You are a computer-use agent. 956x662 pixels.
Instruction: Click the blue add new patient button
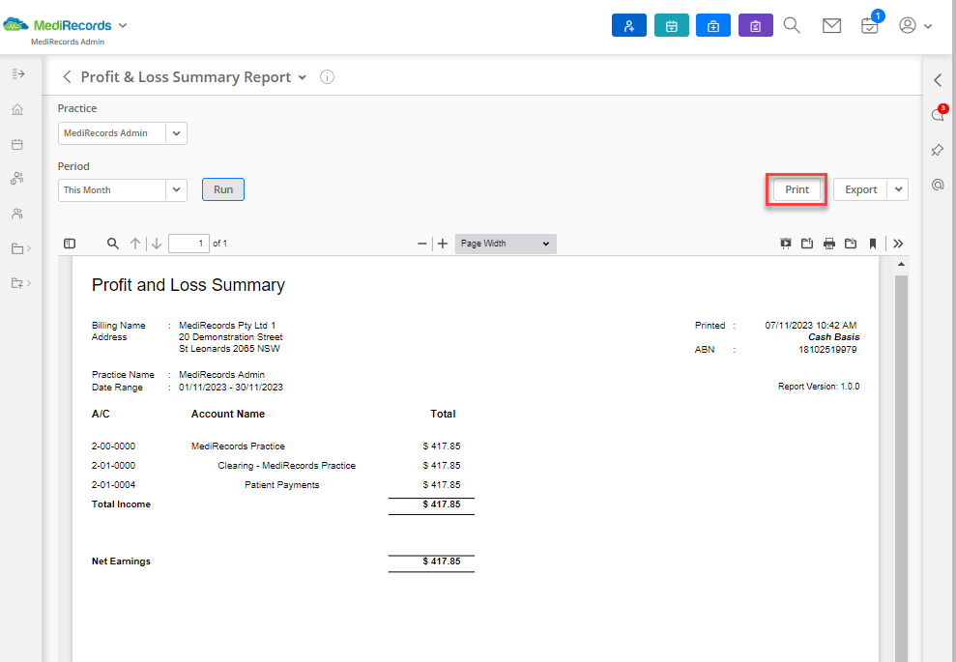(628, 25)
